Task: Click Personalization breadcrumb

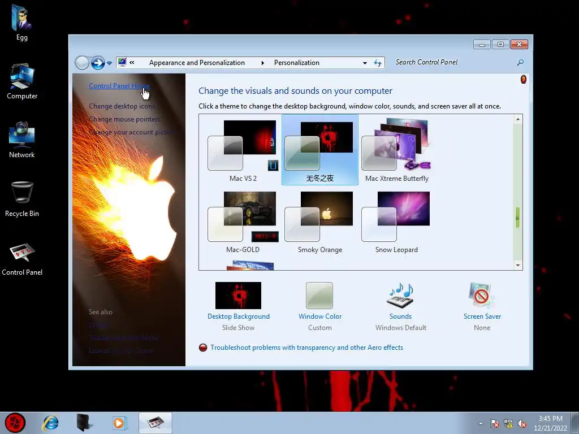Action: 296,63
